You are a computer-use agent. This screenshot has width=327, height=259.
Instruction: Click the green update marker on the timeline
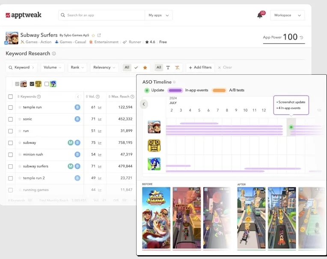(x=291, y=127)
